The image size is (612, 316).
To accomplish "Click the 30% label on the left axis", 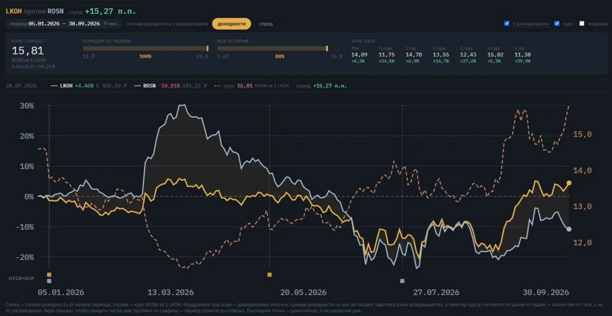I will 26,105.
